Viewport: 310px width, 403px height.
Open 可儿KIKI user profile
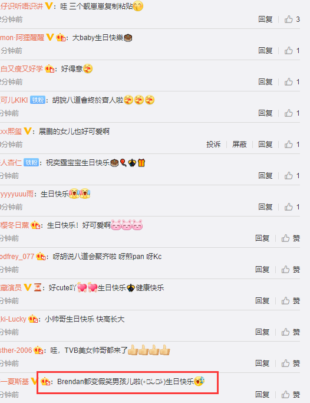tap(14, 100)
